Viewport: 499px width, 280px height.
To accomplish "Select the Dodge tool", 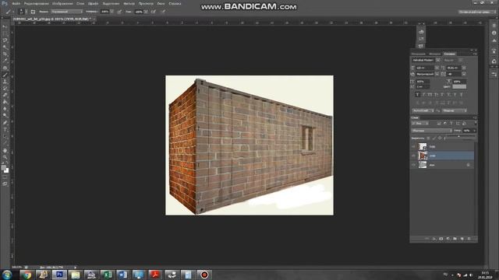I will [x=5, y=116].
